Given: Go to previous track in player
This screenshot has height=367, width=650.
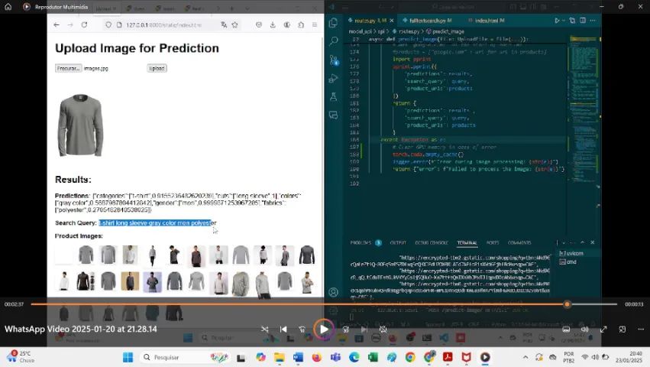Looking at the screenshot, I should [x=283, y=330].
